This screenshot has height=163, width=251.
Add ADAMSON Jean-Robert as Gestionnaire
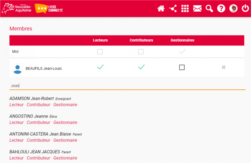coord(65,105)
